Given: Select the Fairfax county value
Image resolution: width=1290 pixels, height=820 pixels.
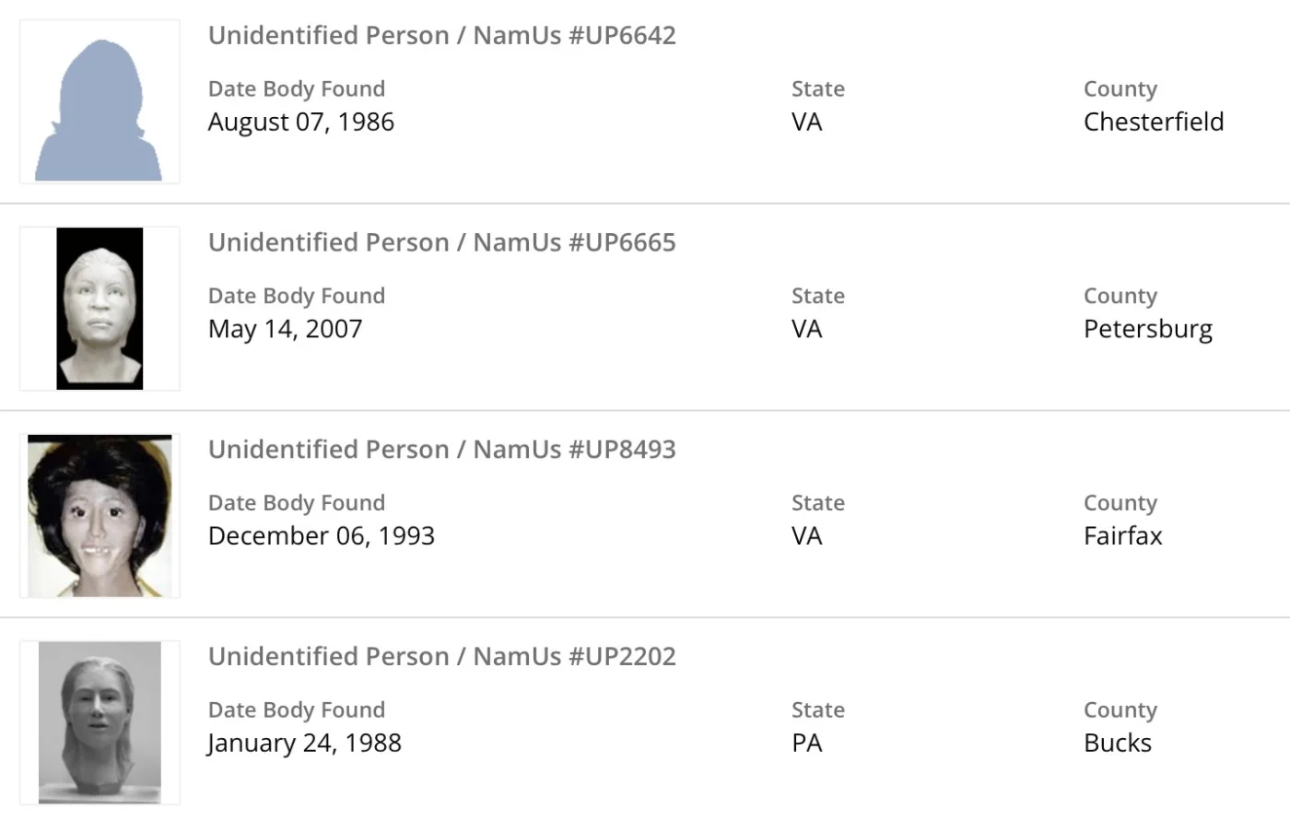Looking at the screenshot, I should (x=1123, y=536).
